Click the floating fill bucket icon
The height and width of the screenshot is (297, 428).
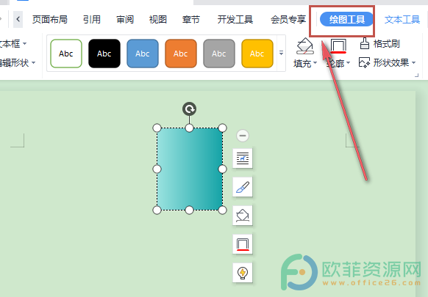tap(243, 216)
